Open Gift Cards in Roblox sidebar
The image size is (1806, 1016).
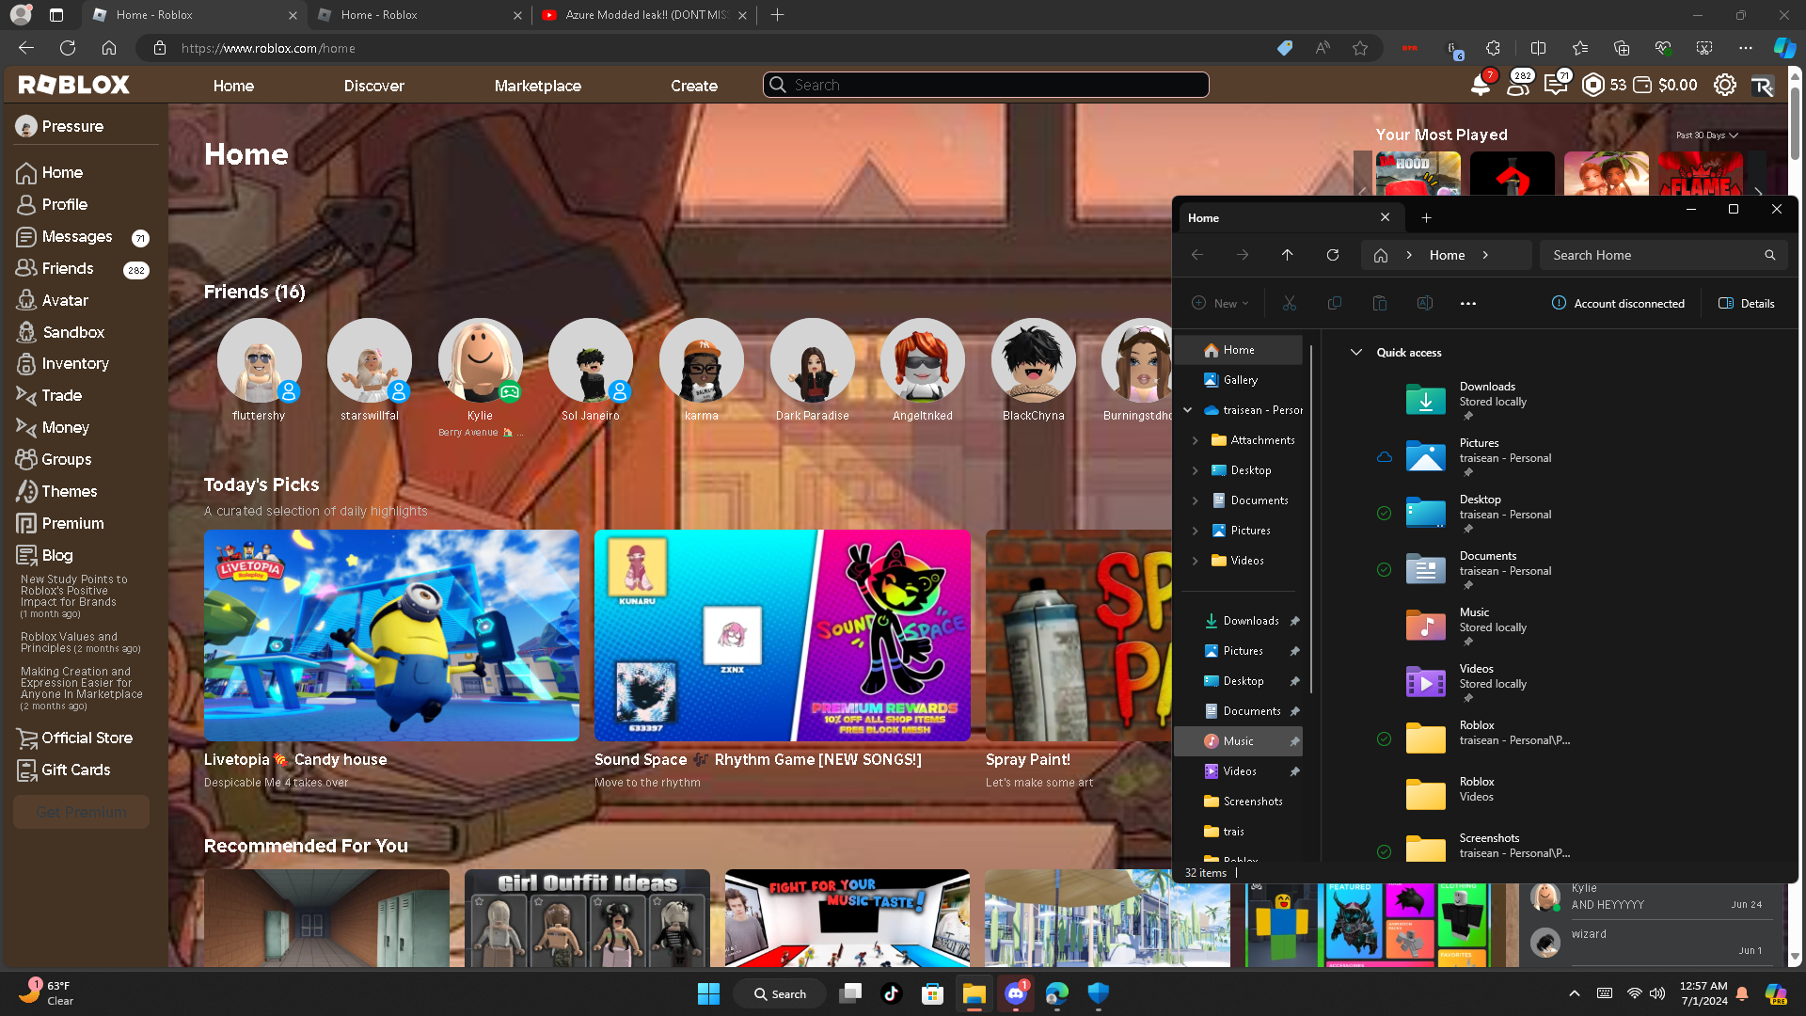[x=75, y=770]
